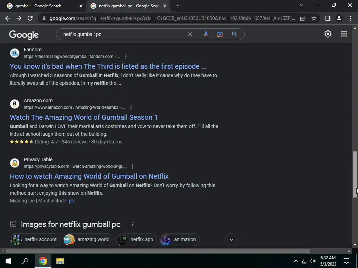Screen dimensions: 358x268
Task: Open Google apps grid
Action: tap(344, 34)
